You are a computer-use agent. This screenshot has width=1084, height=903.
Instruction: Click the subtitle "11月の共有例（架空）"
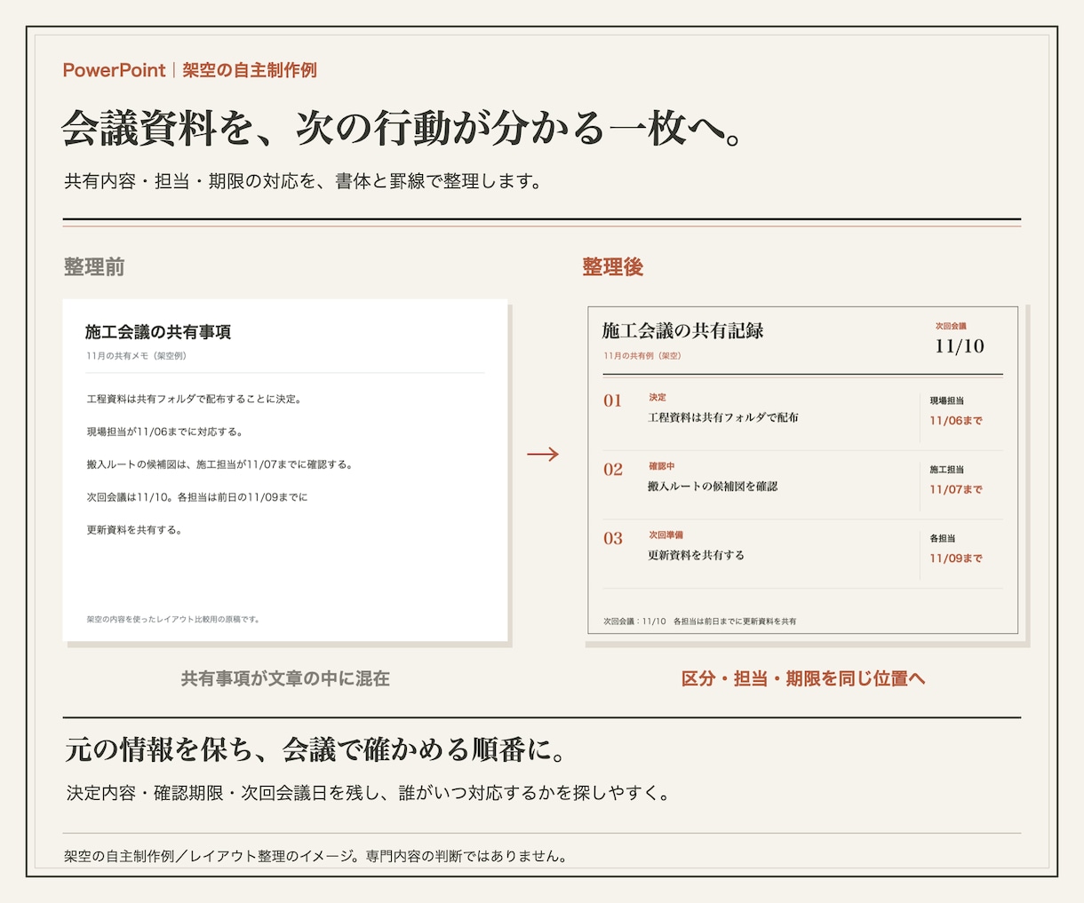[642, 356]
